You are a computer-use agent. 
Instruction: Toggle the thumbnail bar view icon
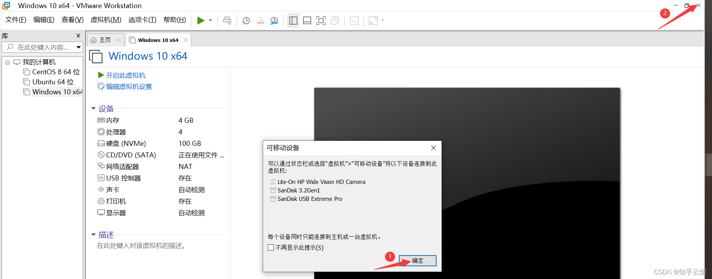pyautogui.click(x=307, y=20)
